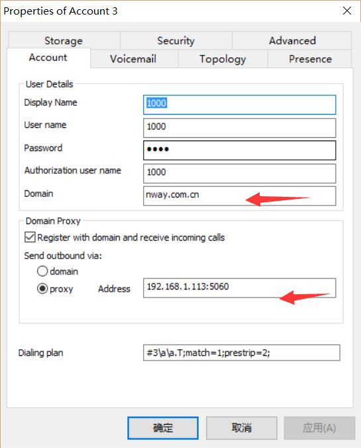Open the Security tab
The width and height of the screenshot is (361, 448).
pyautogui.click(x=176, y=40)
